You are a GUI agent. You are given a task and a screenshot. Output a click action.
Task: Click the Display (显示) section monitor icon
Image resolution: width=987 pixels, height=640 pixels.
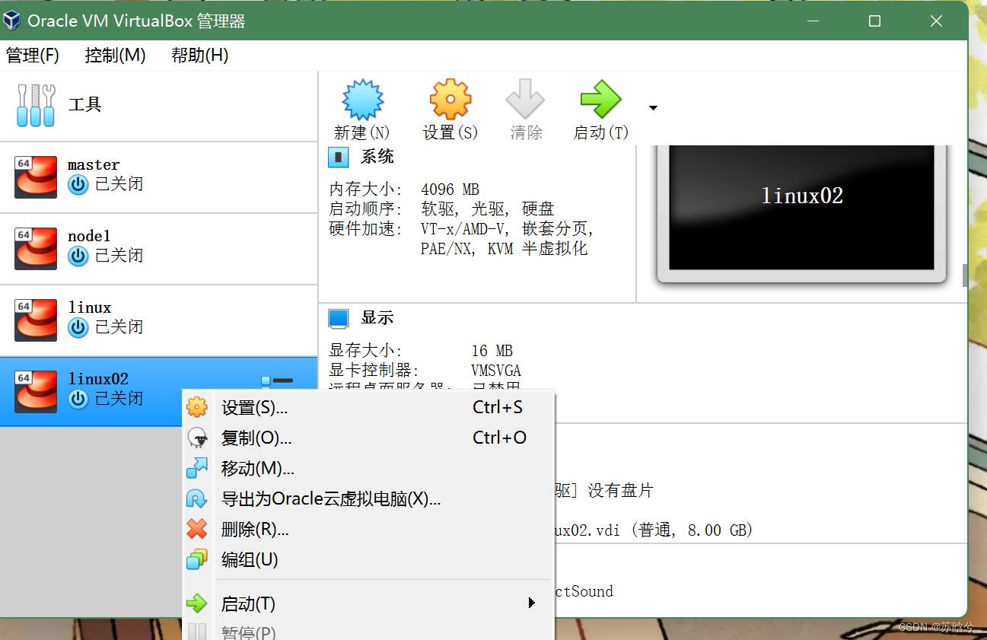point(339,318)
